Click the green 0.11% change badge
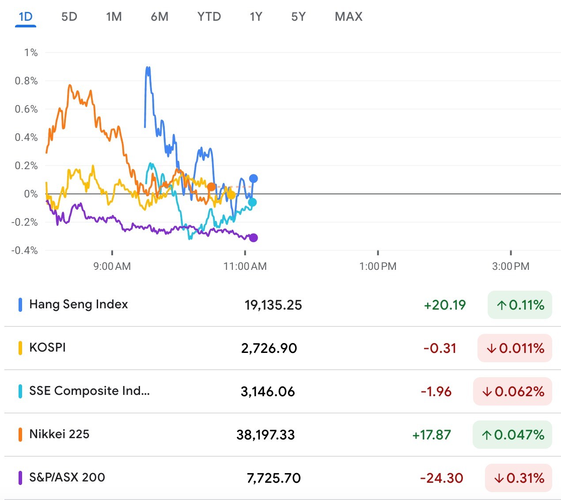 (x=520, y=305)
